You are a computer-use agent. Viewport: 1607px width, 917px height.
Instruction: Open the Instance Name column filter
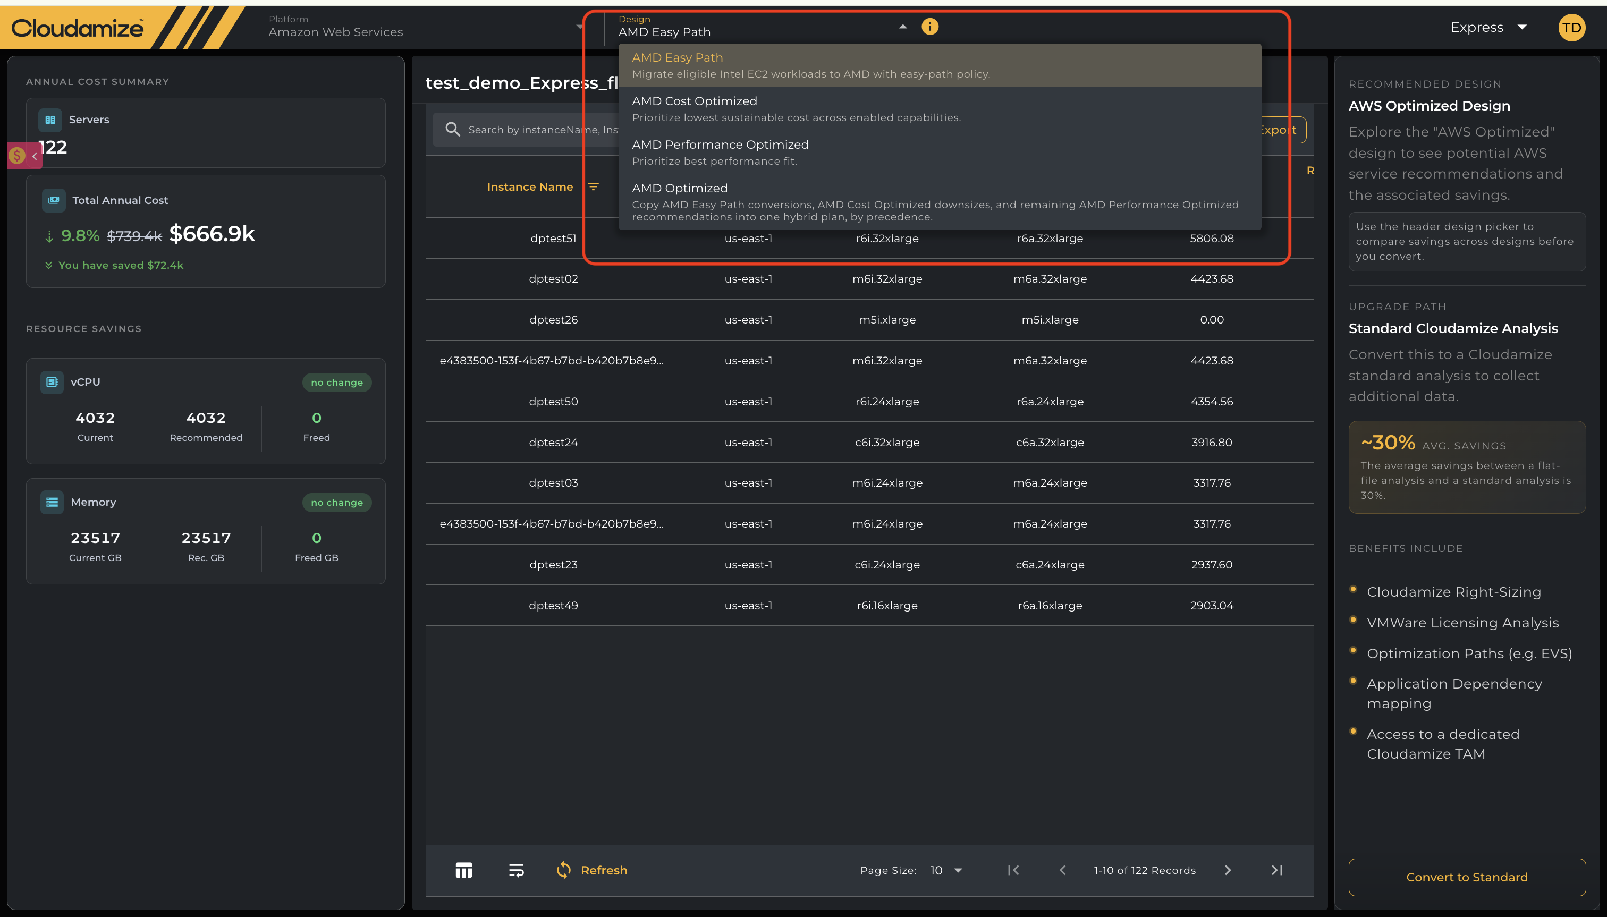coord(593,186)
